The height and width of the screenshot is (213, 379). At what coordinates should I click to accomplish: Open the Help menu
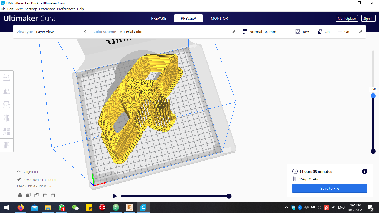pos(80,9)
